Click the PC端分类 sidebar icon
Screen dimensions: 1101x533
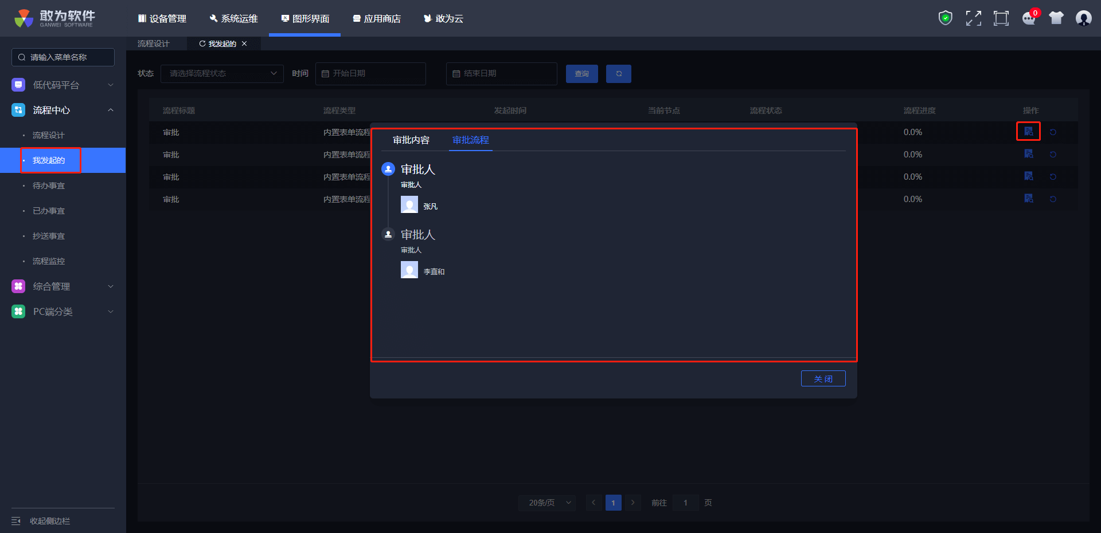(18, 311)
